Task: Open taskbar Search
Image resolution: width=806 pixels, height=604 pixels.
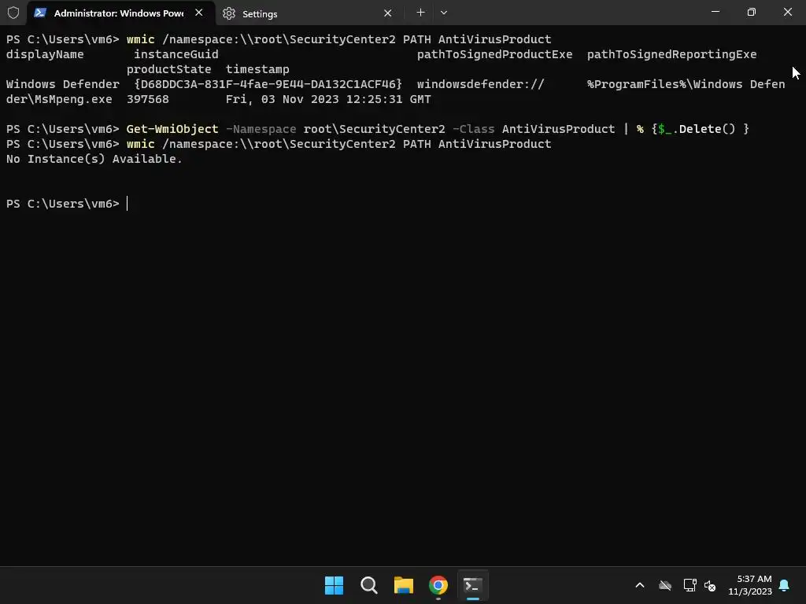Action: (x=368, y=585)
